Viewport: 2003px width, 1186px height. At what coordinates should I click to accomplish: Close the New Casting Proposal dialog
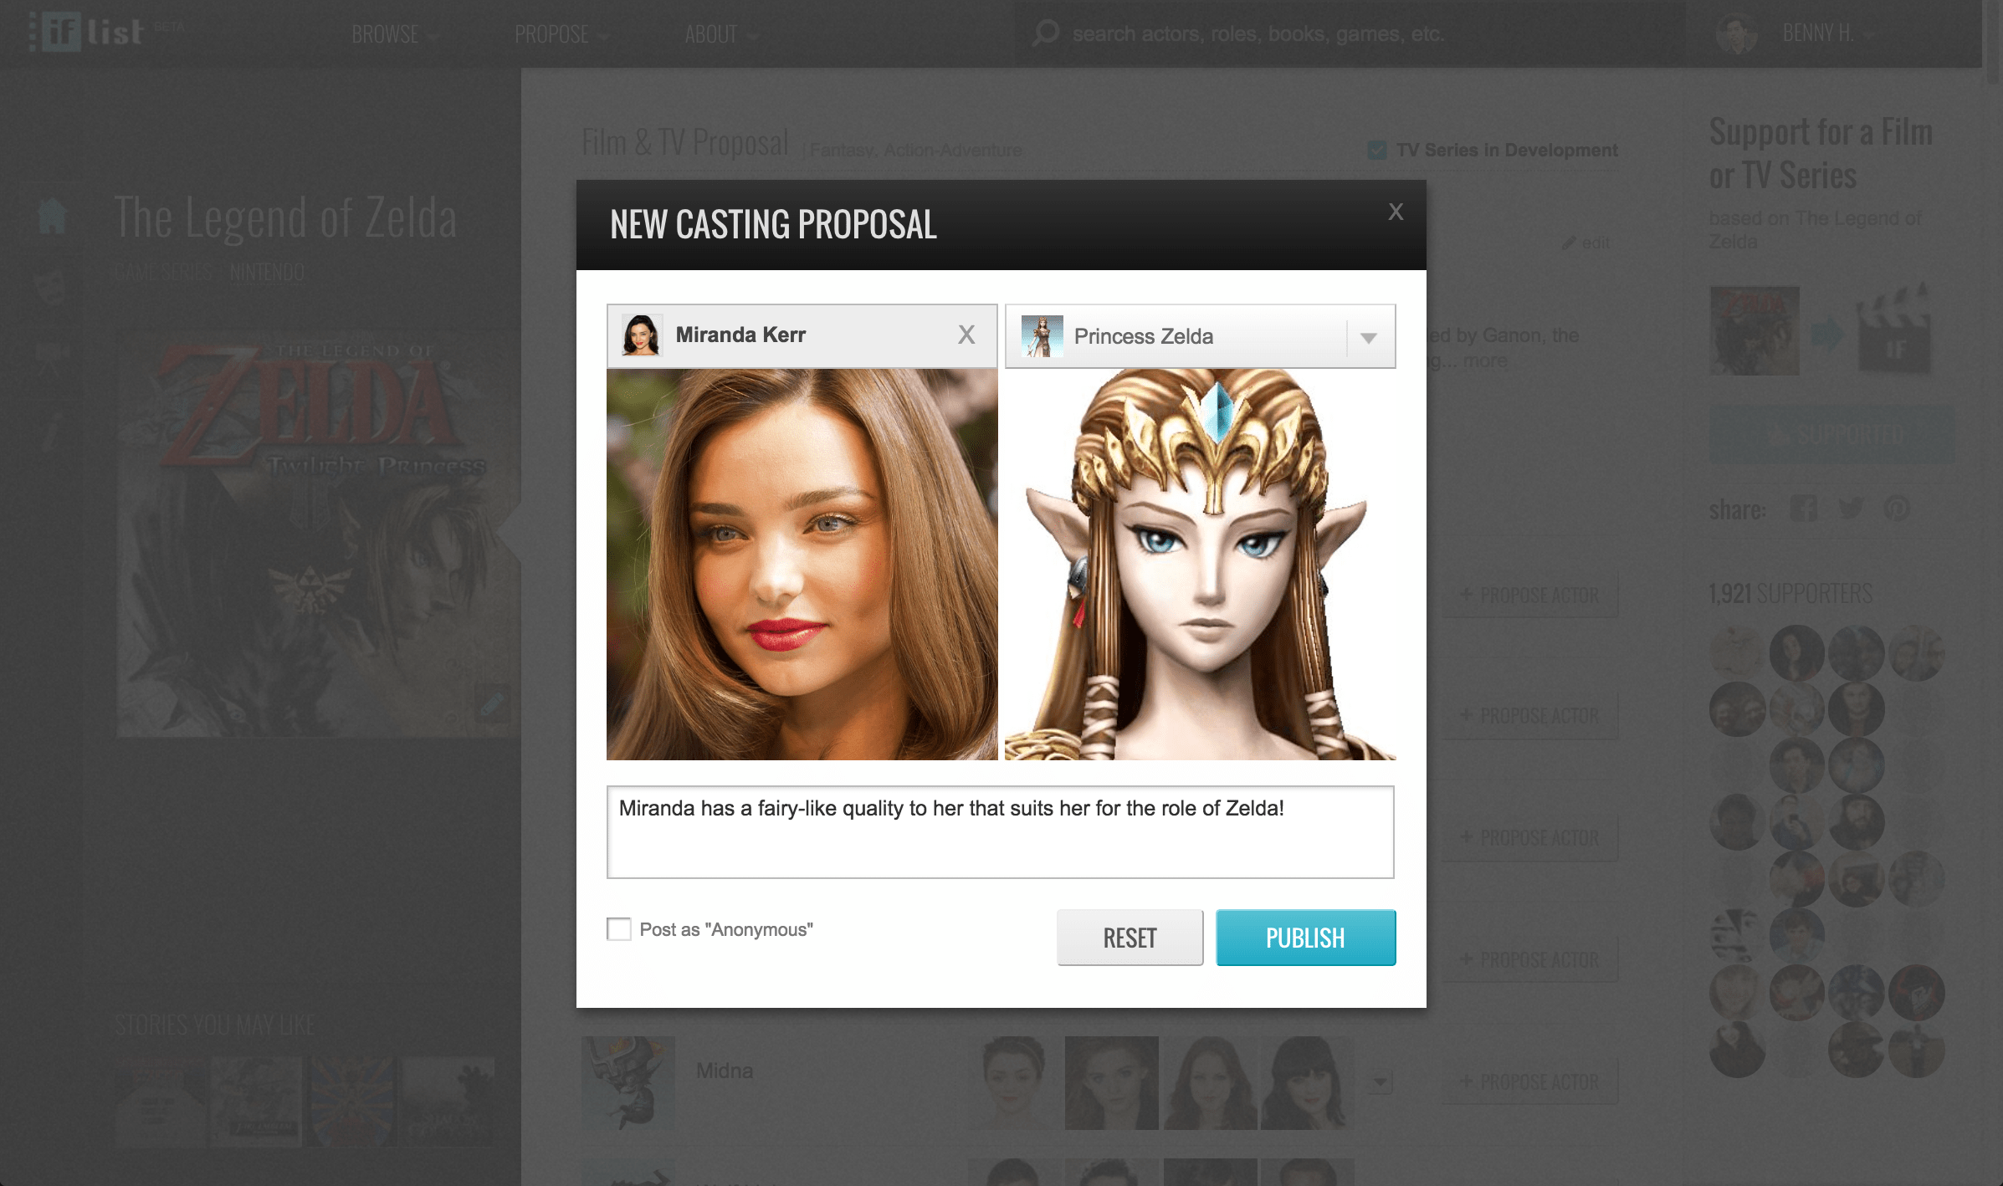(x=1396, y=212)
